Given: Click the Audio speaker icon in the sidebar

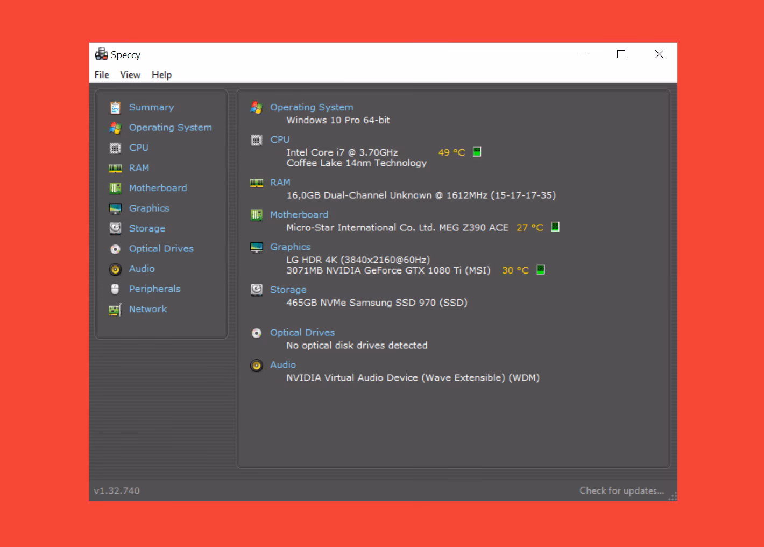Looking at the screenshot, I should point(115,269).
